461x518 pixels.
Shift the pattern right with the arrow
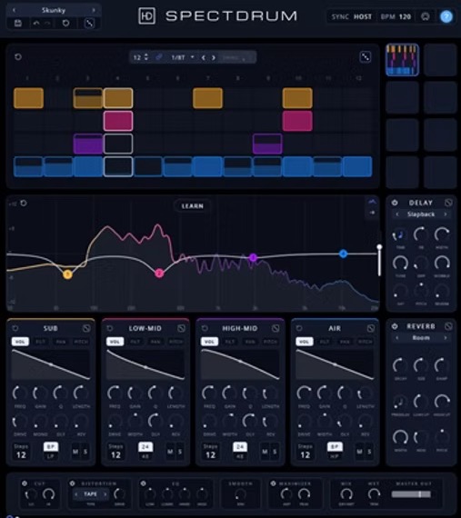[214, 57]
